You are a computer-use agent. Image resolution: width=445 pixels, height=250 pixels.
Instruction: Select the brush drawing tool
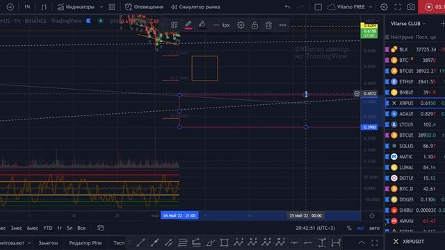pos(211,242)
